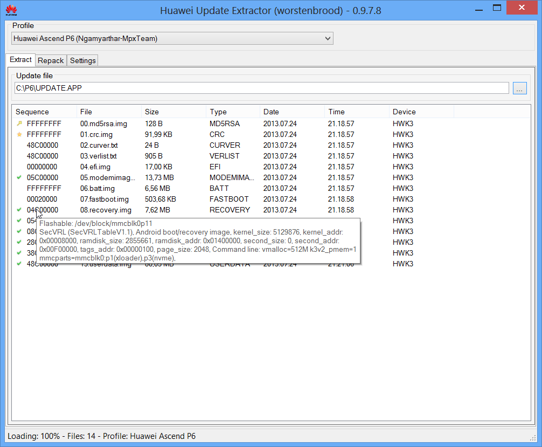Click the window resize grip in status bar
Image resolution: width=542 pixels, height=447 pixels.
[533, 438]
